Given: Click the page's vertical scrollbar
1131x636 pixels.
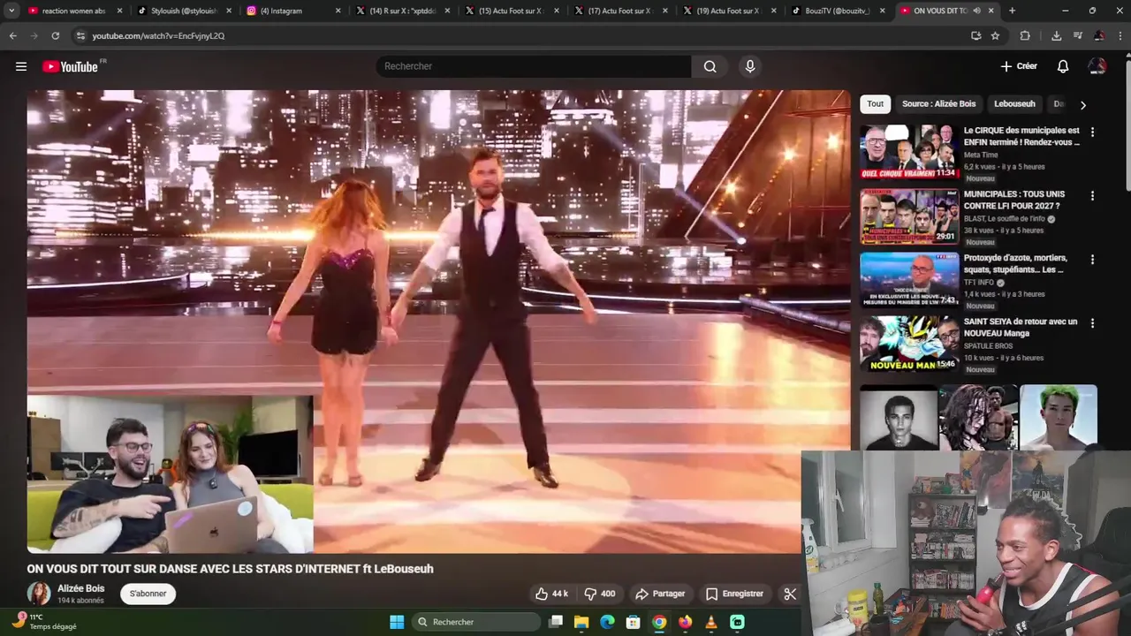Looking at the screenshot, I should 1127,124.
